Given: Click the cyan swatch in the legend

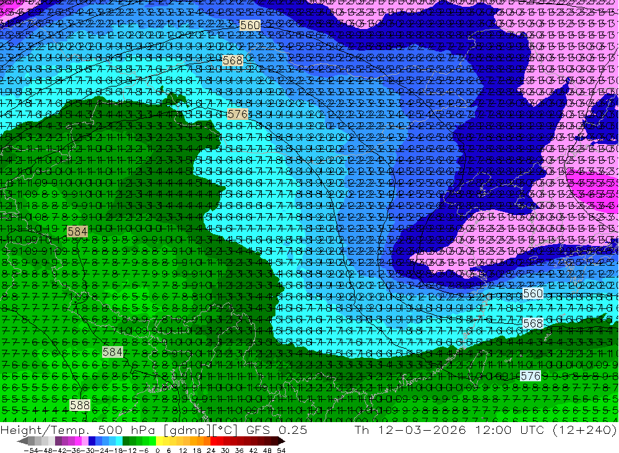Looking at the screenshot, I should 119,441.
